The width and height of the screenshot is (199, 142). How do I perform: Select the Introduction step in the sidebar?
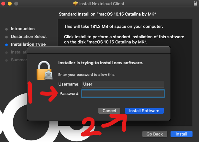[23, 29]
